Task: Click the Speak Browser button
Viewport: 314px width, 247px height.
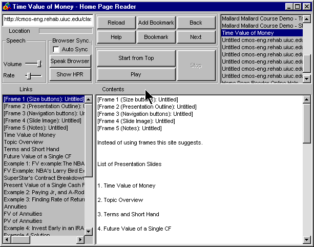Action: (70, 61)
